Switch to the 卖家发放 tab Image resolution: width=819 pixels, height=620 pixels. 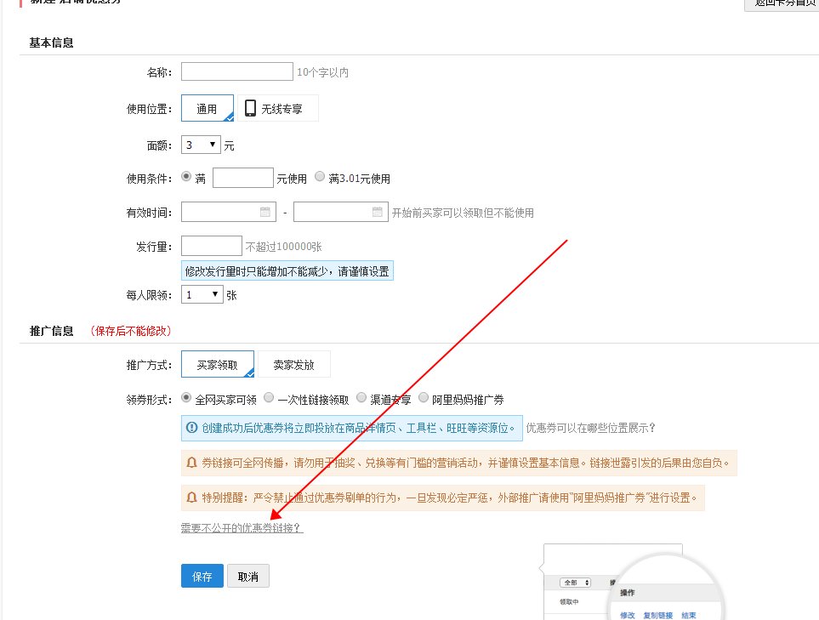pyautogui.click(x=294, y=363)
